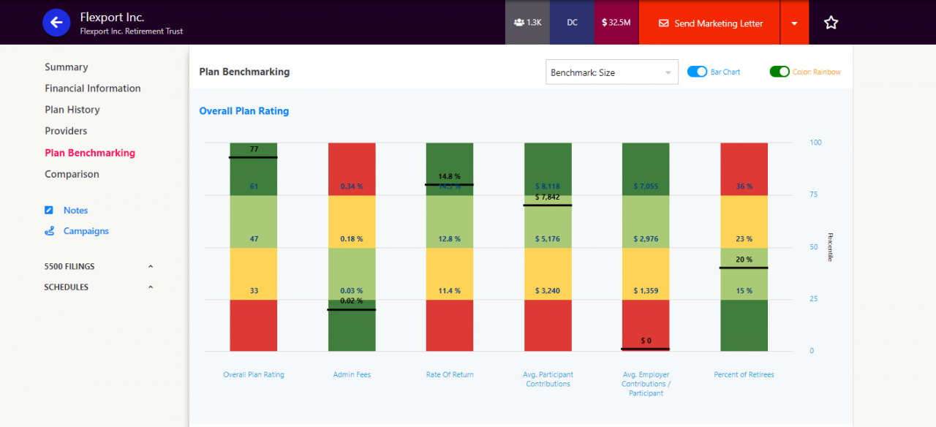Click the DC plan type badge
Screen dimensions: 936x427
click(572, 23)
